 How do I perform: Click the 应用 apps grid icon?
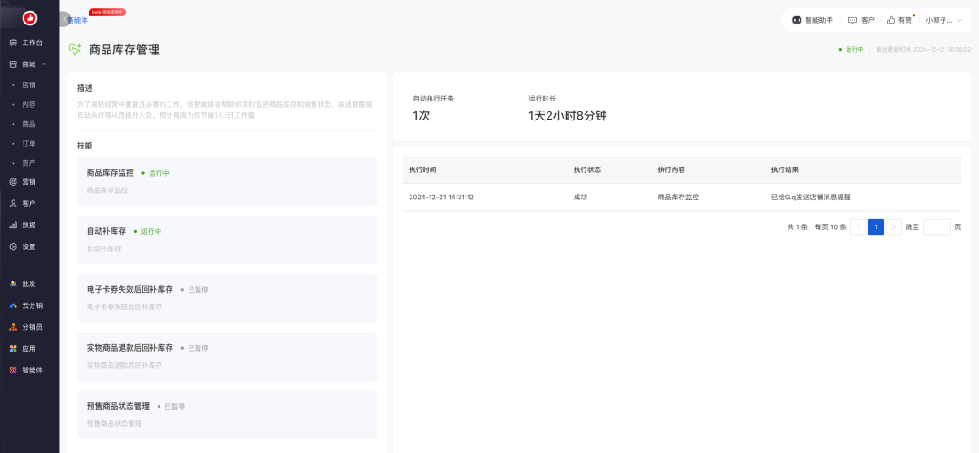point(14,348)
